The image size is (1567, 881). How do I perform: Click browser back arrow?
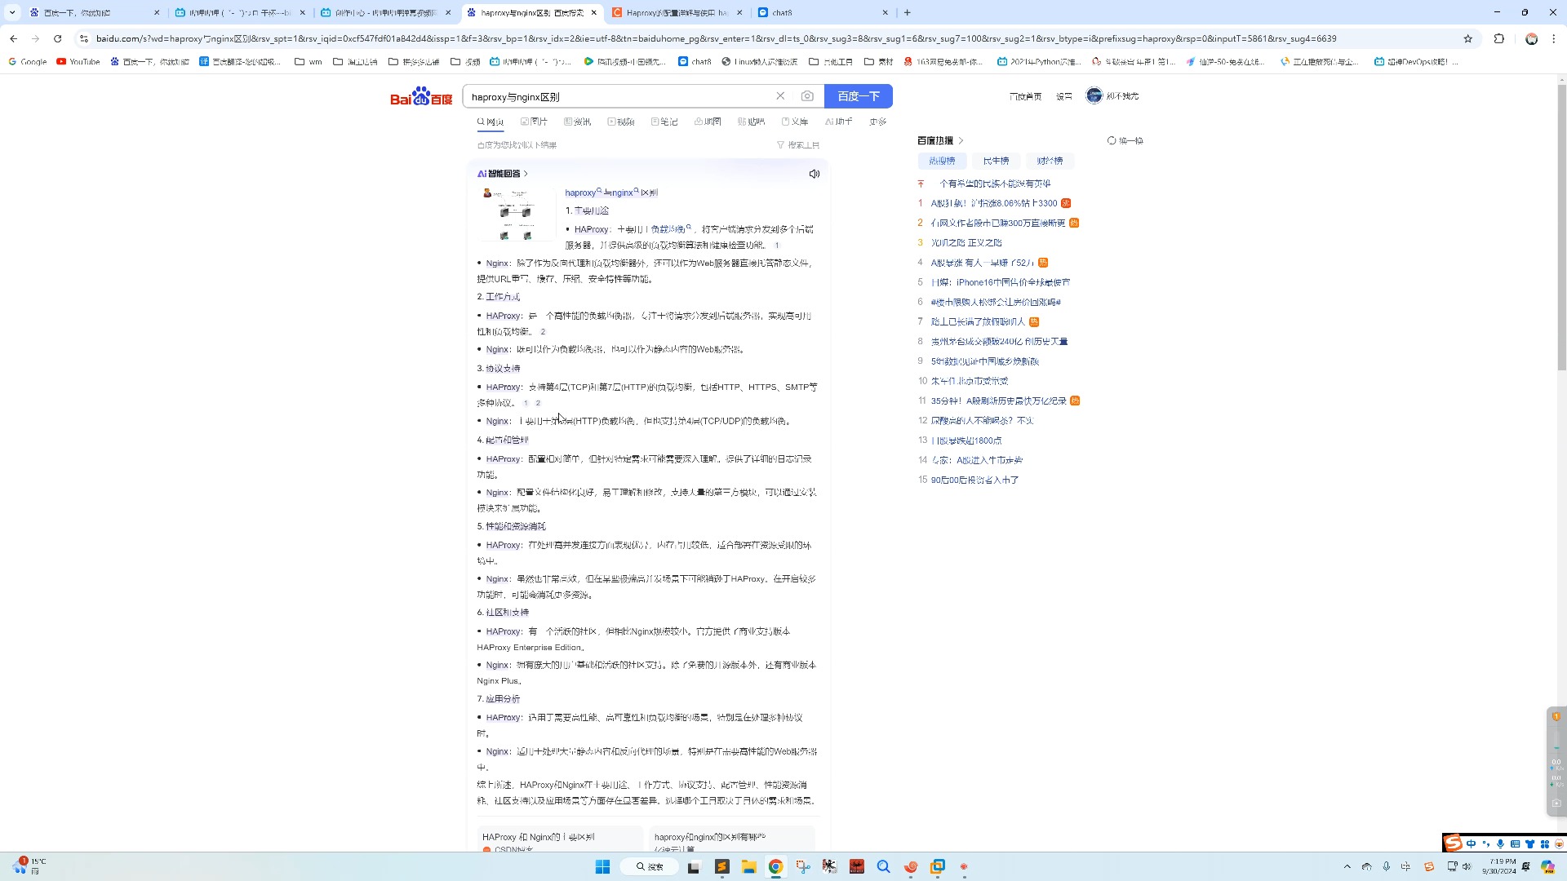tap(13, 38)
